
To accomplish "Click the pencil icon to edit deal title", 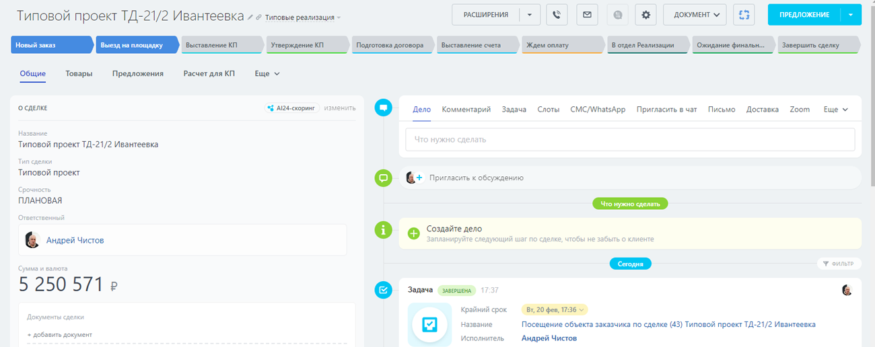I will (x=251, y=17).
